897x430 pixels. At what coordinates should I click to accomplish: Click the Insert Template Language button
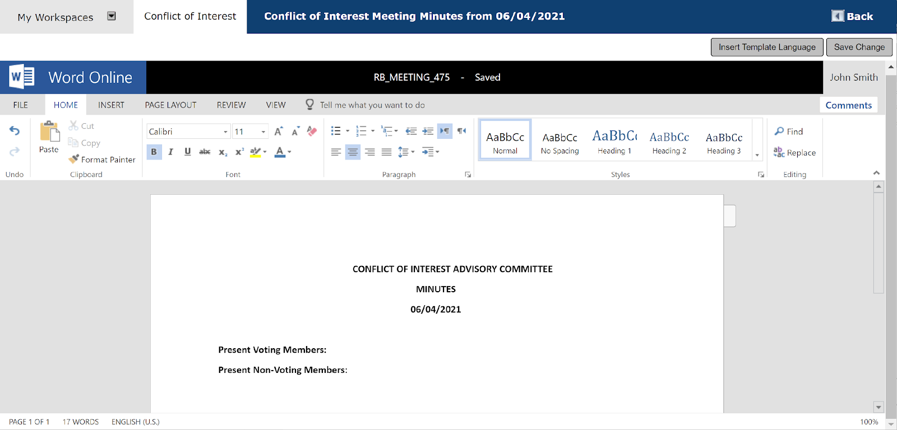pos(767,47)
